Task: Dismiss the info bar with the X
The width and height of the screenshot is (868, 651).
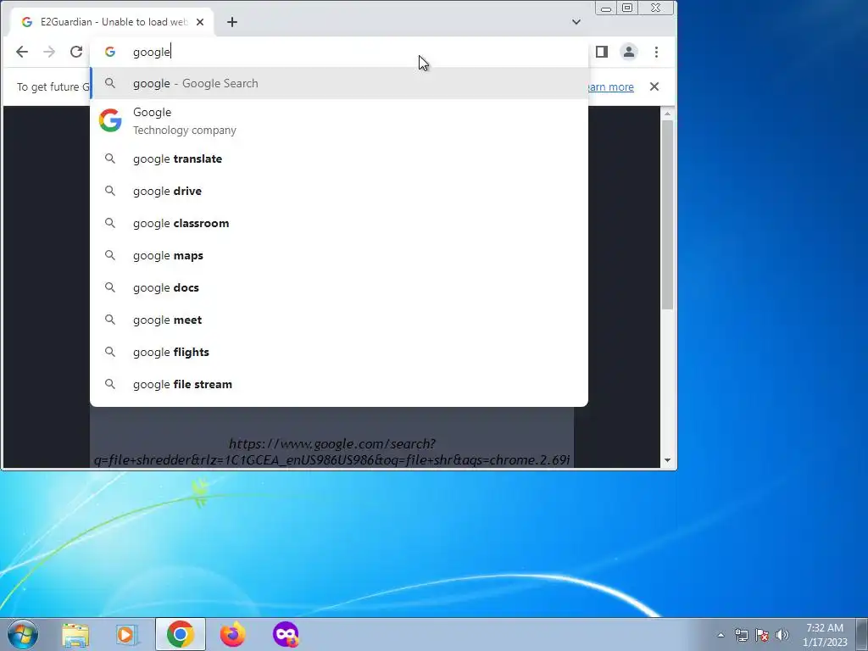Action: tap(654, 87)
